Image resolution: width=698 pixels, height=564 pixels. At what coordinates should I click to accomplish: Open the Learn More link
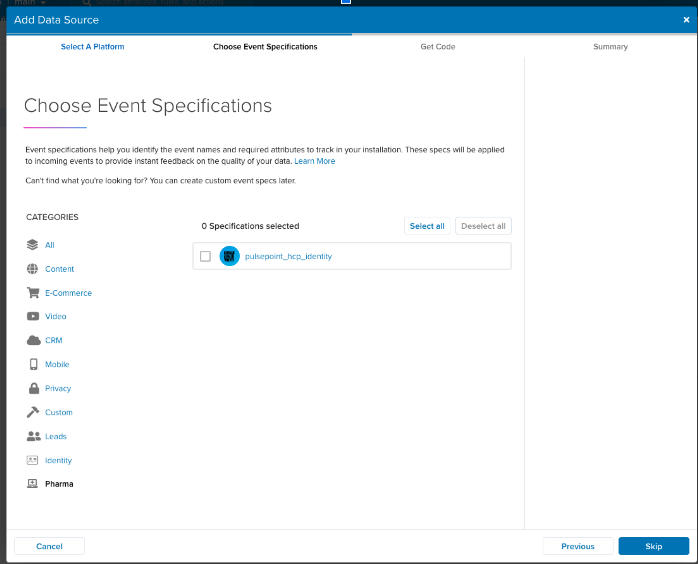(x=314, y=161)
